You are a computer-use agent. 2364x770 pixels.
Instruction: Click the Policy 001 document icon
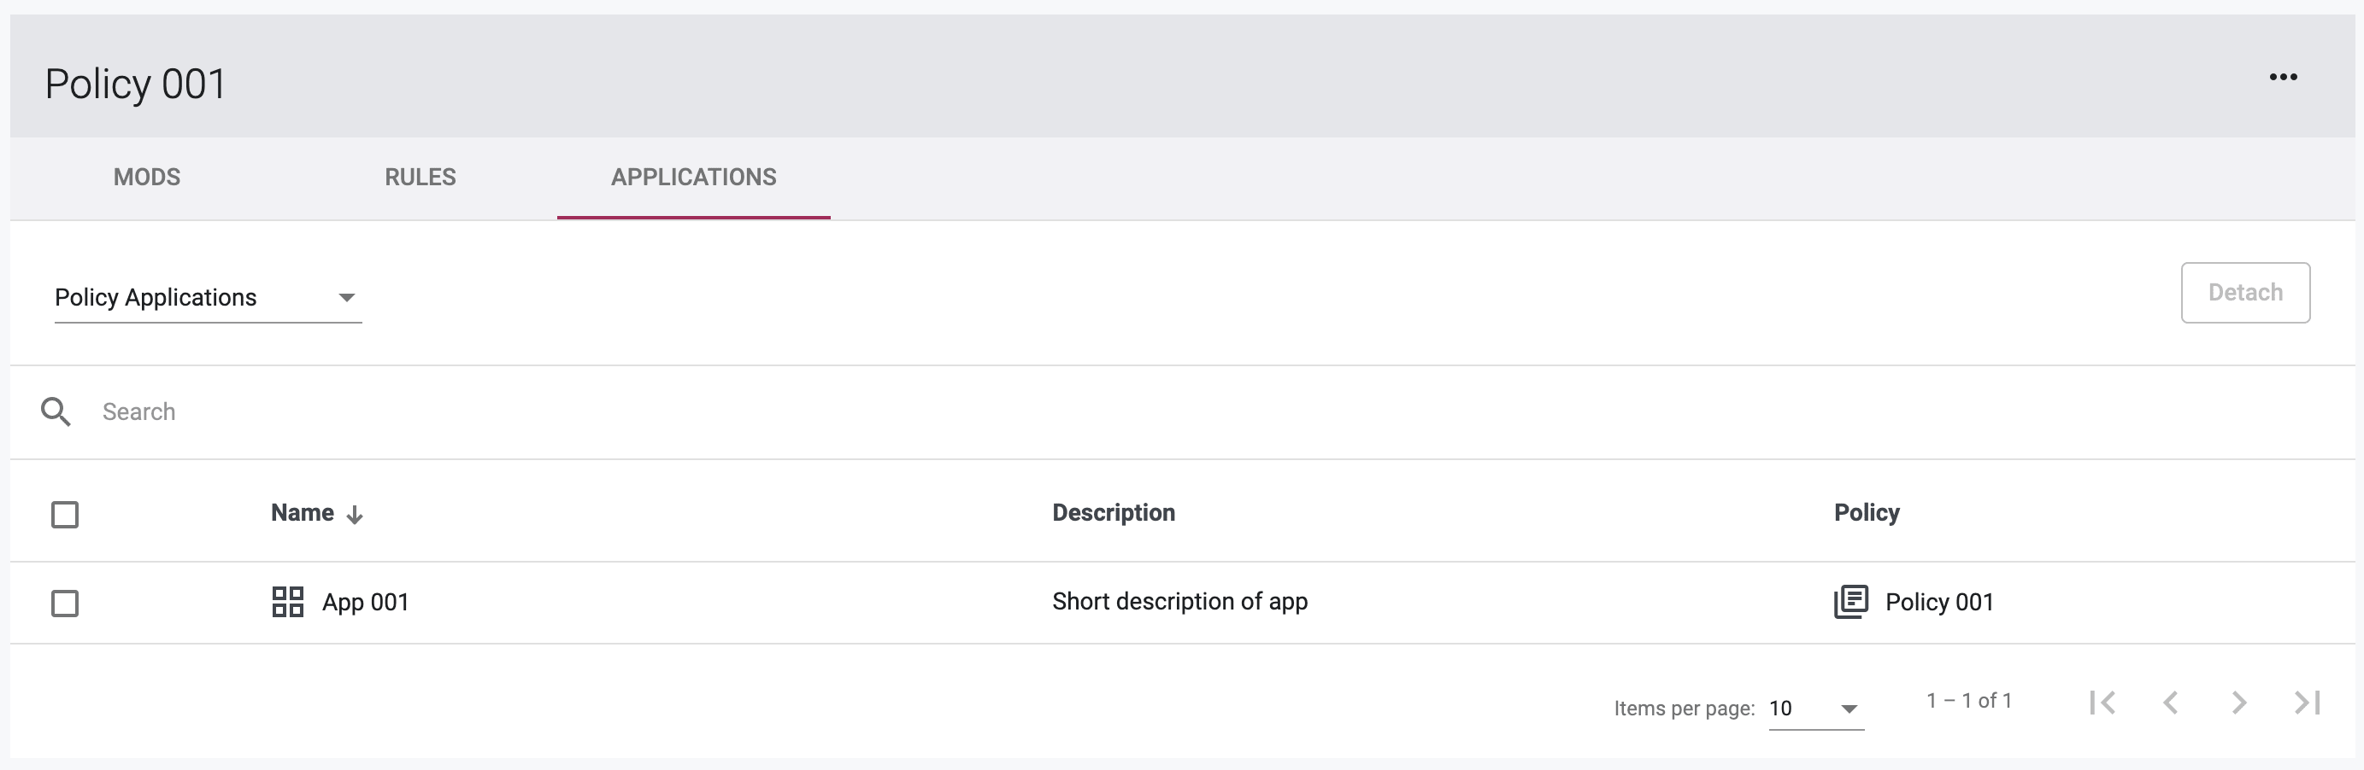tap(1850, 602)
